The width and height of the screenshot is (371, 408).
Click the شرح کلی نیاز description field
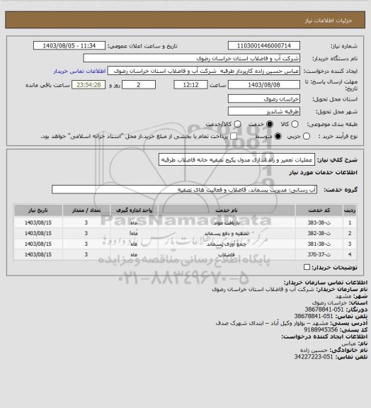point(236,160)
